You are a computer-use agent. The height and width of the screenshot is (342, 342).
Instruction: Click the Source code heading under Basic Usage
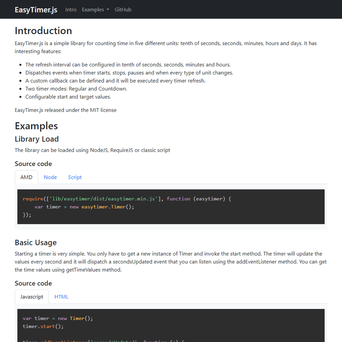coord(33,283)
